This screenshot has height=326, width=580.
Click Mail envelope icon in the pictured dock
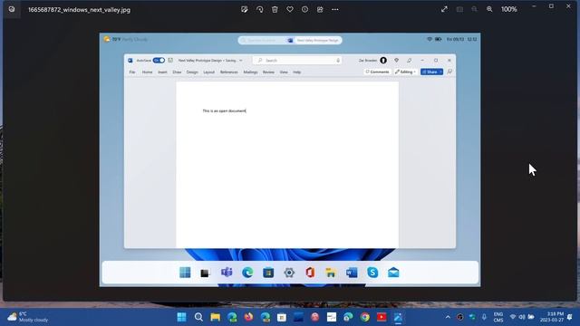(393, 273)
